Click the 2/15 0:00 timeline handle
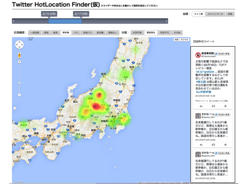Screen dimensions: 246x184 (49, 14)
